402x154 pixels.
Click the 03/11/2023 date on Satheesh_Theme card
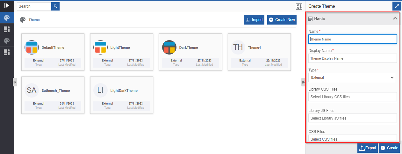tap(67, 104)
